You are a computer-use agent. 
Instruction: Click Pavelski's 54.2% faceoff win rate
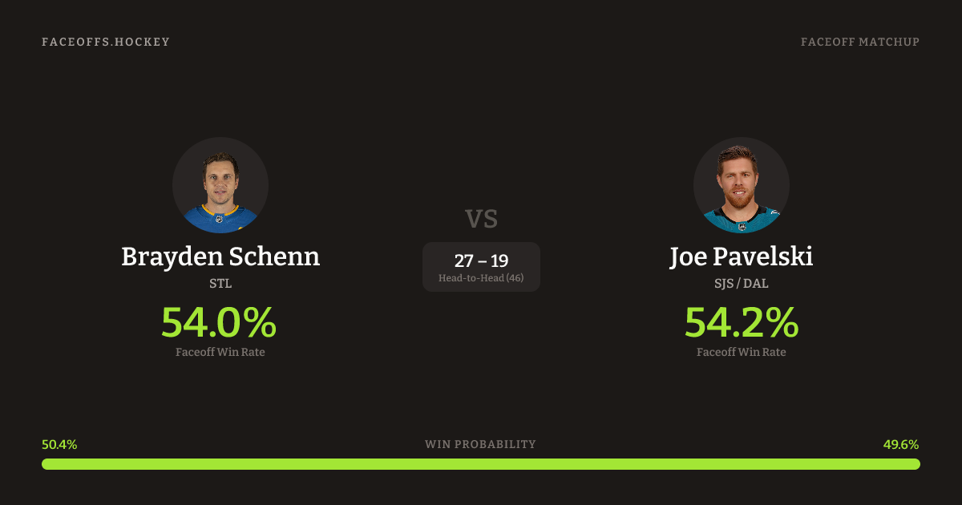coord(742,322)
